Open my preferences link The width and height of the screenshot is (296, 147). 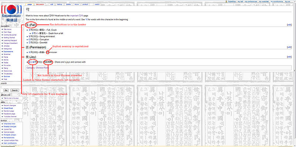[251, 1]
